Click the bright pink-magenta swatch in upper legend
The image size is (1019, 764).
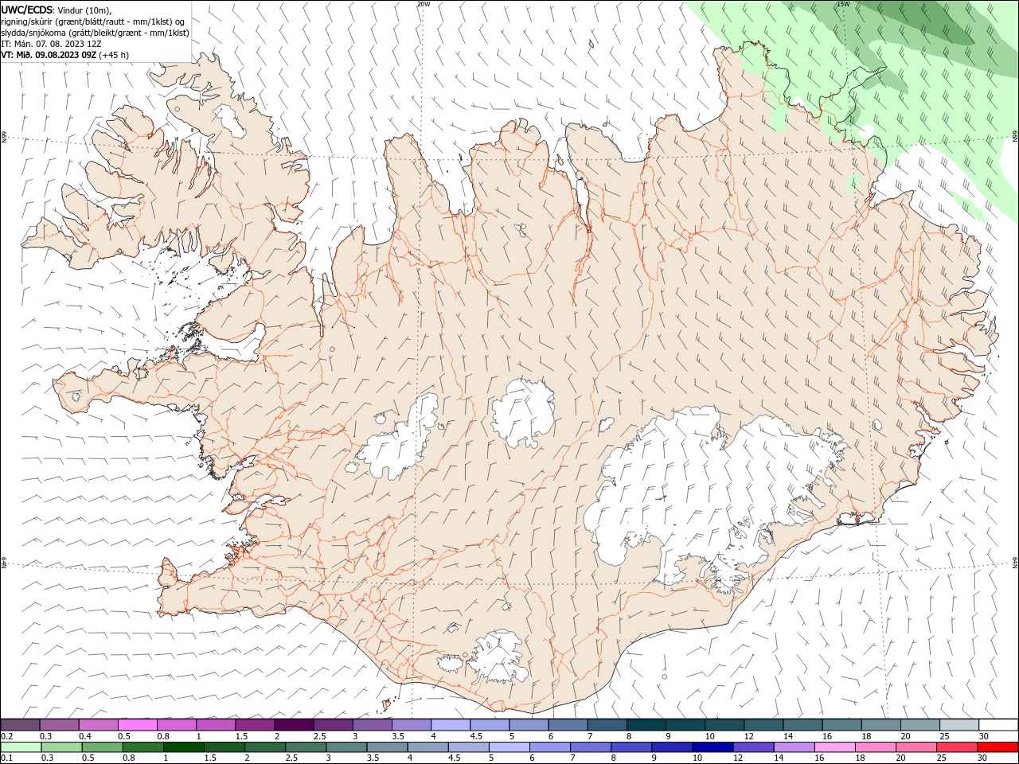[138, 725]
